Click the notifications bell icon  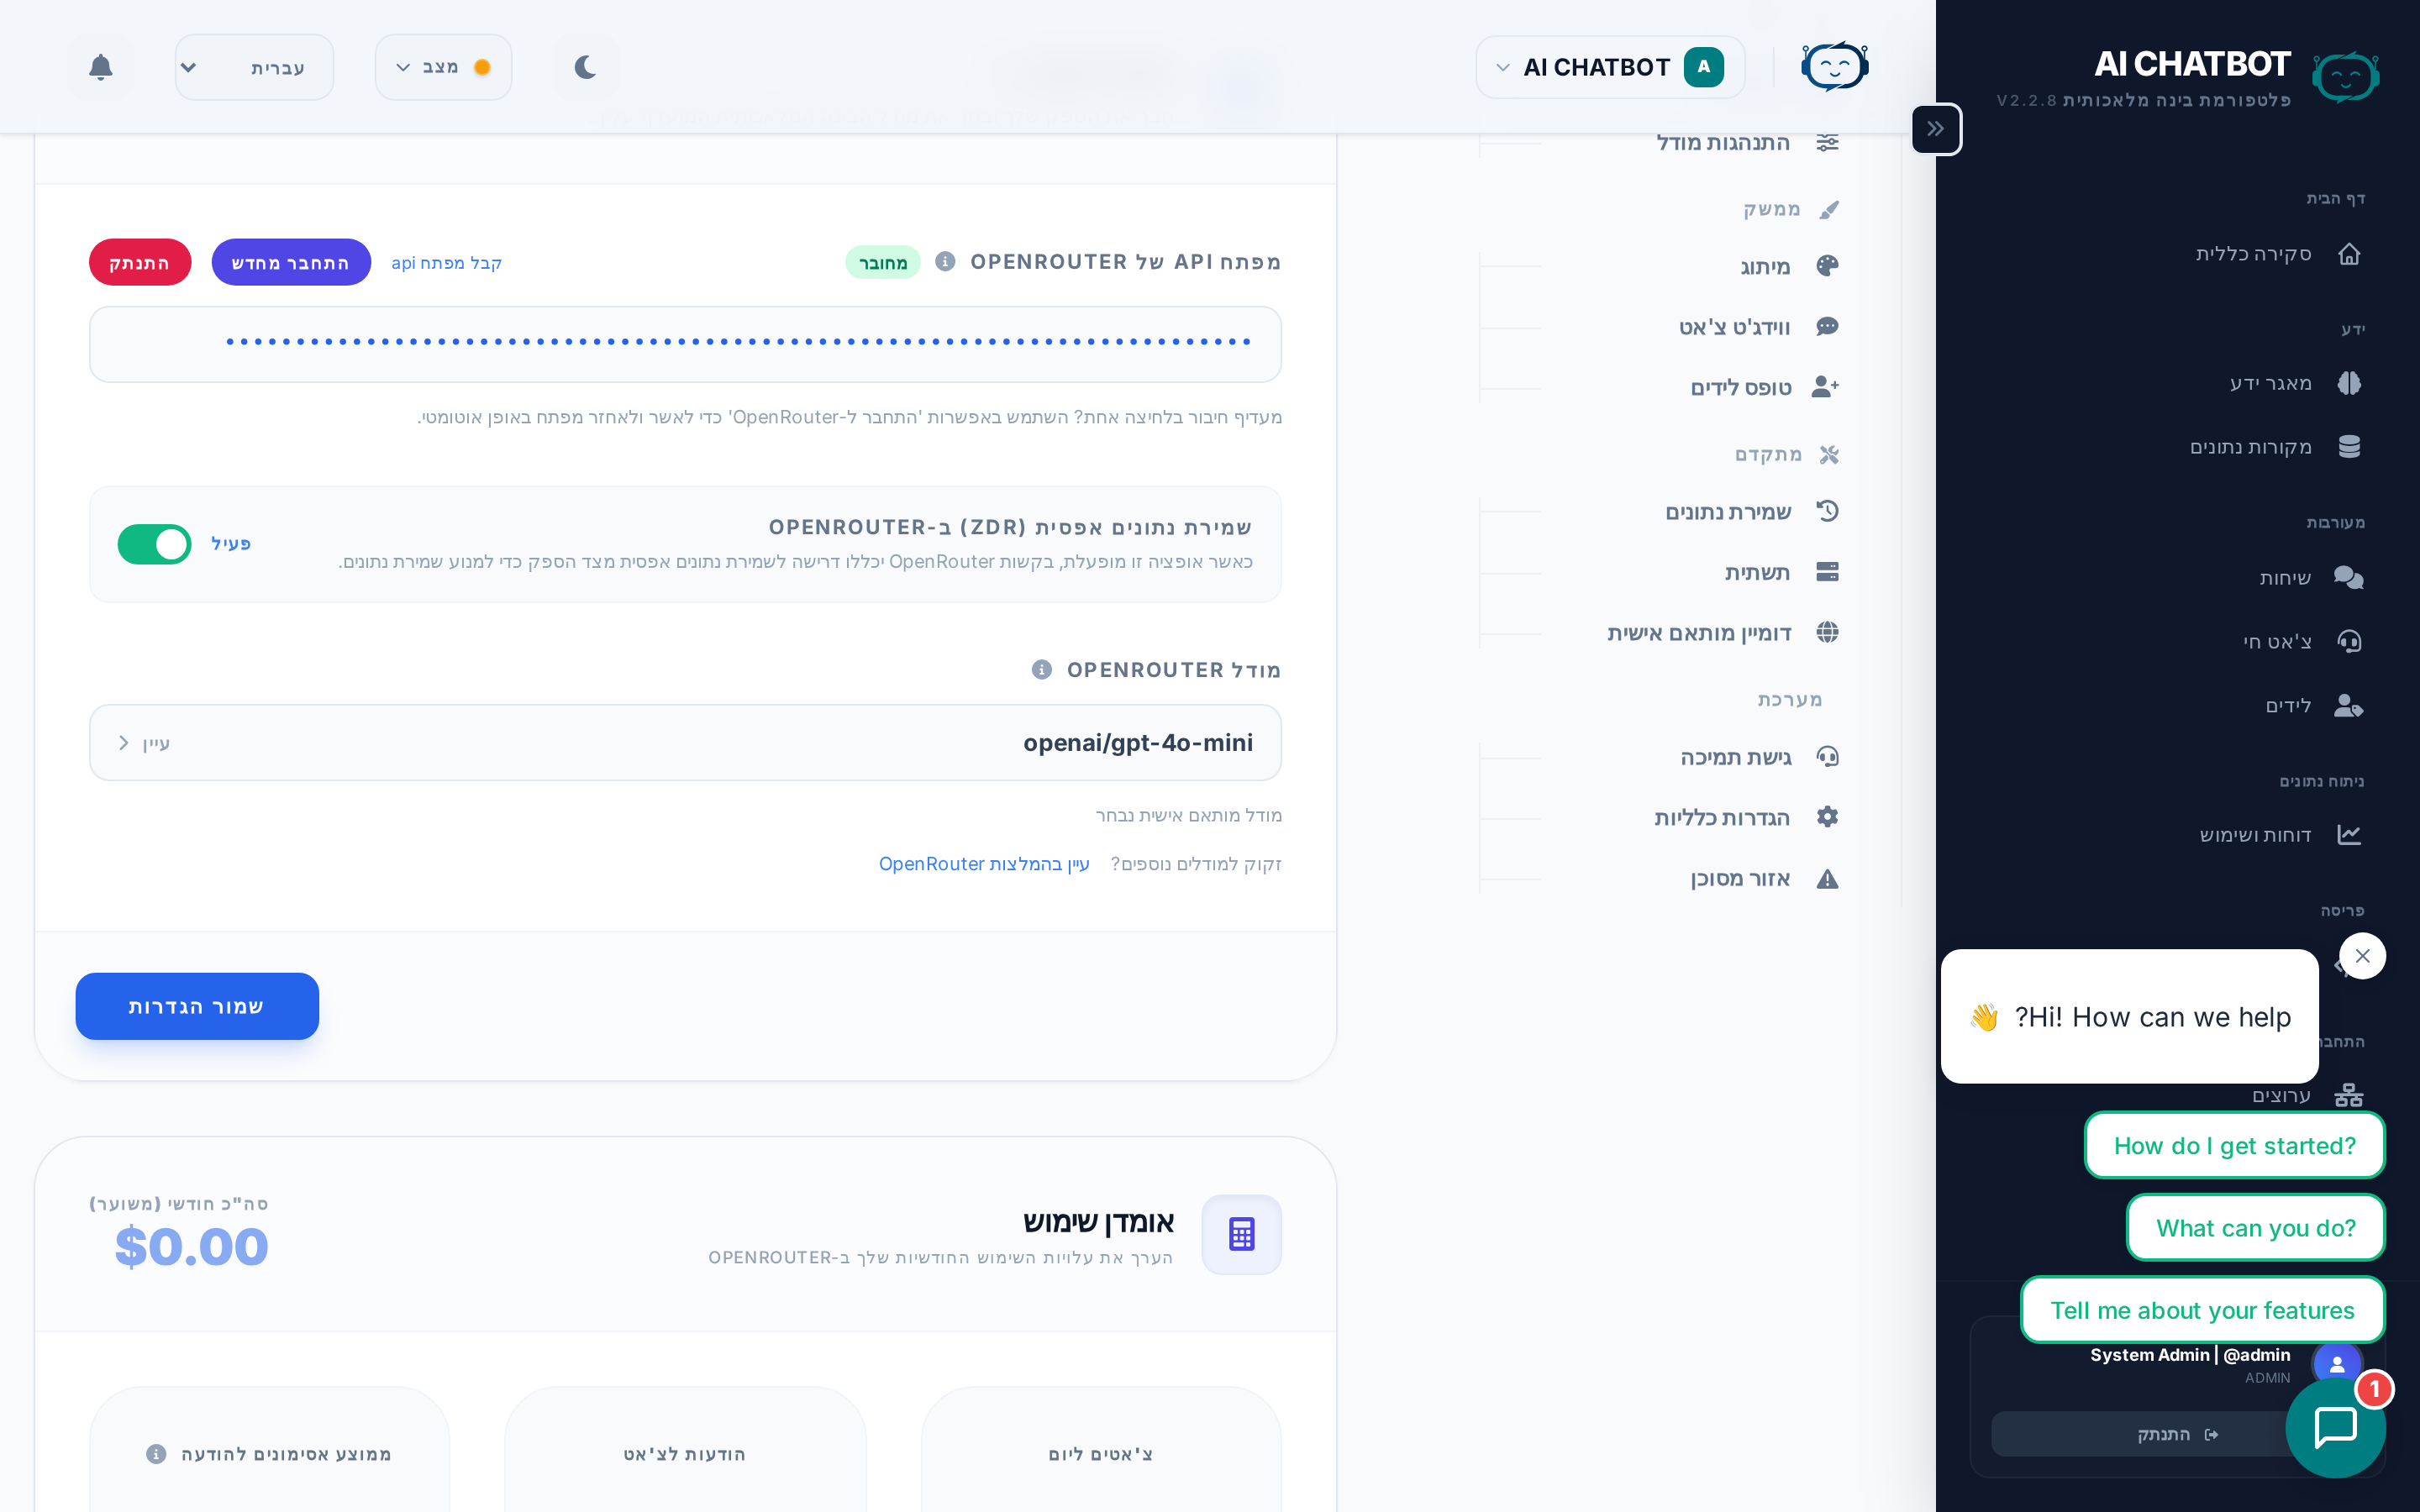(100, 67)
